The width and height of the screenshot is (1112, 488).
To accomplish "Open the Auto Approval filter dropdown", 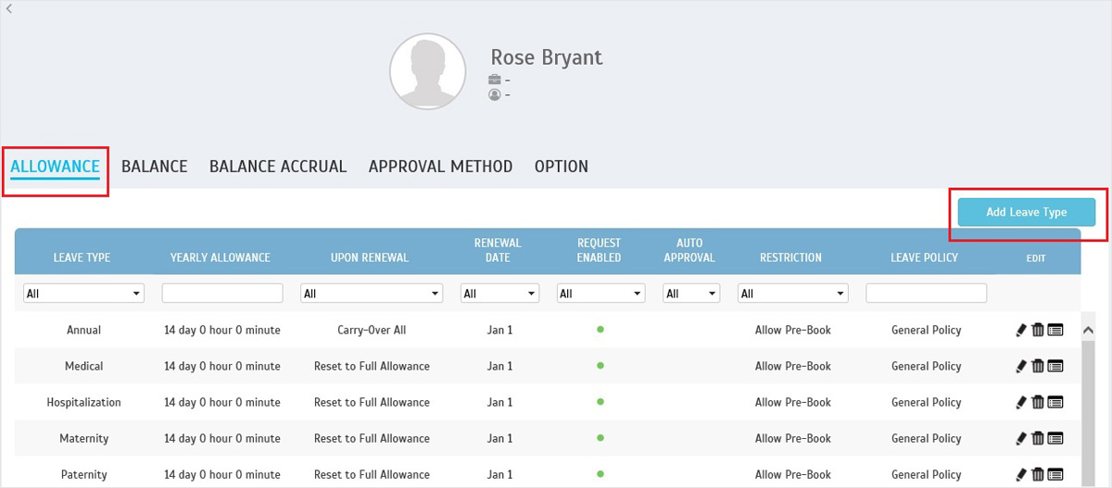I will point(691,294).
